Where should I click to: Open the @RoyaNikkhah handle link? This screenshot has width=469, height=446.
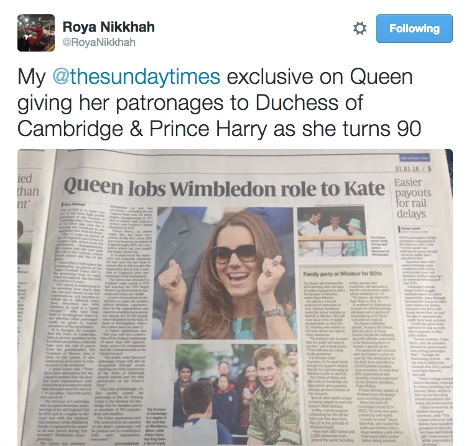(x=99, y=42)
